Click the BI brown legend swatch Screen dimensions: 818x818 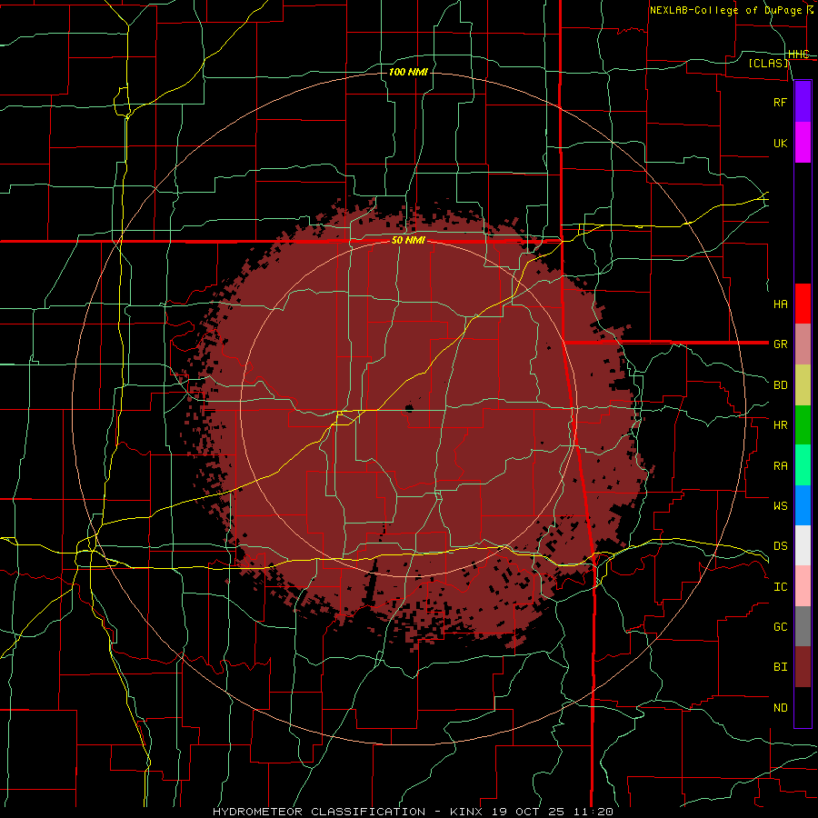pyautogui.click(x=803, y=667)
